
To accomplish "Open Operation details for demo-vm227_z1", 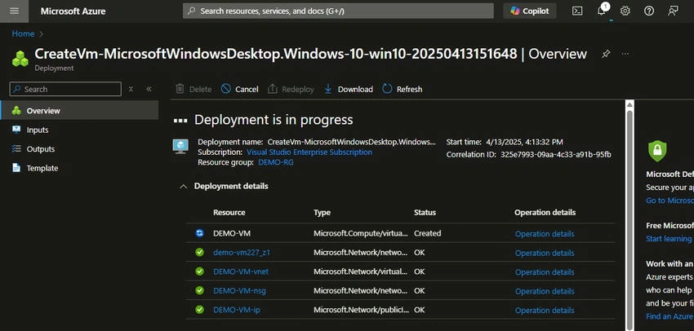I will 545,253.
